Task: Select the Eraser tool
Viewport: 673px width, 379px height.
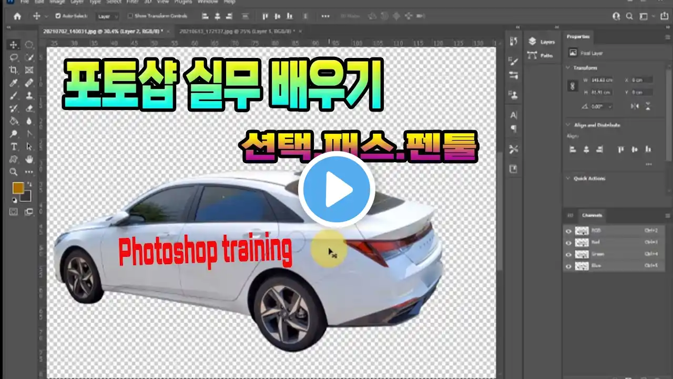Action: click(29, 108)
